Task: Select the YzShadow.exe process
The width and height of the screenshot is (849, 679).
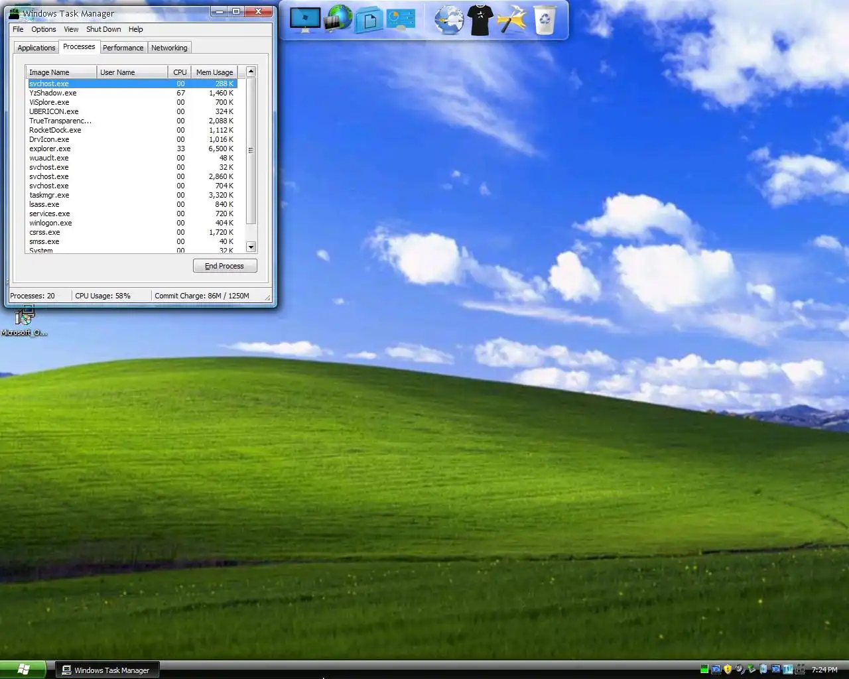Action: click(132, 93)
